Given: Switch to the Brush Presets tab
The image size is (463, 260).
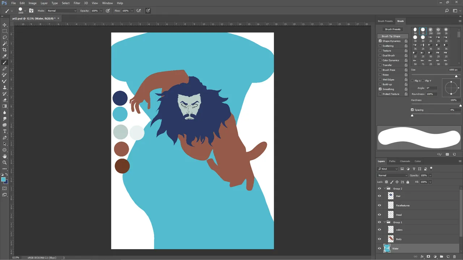Looking at the screenshot, I should pos(385,21).
